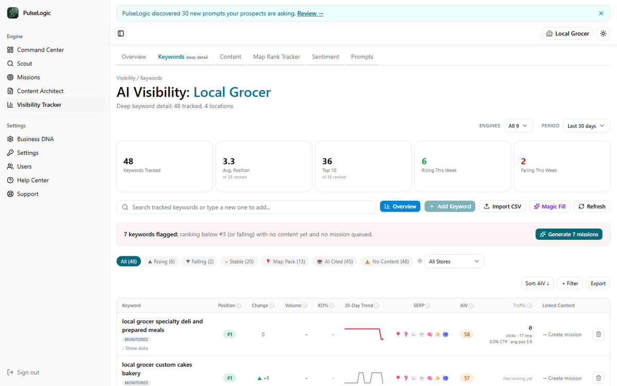This screenshot has height=386, width=617.
Task: Select the Rising (6) filter chip
Action: pyautogui.click(x=161, y=261)
